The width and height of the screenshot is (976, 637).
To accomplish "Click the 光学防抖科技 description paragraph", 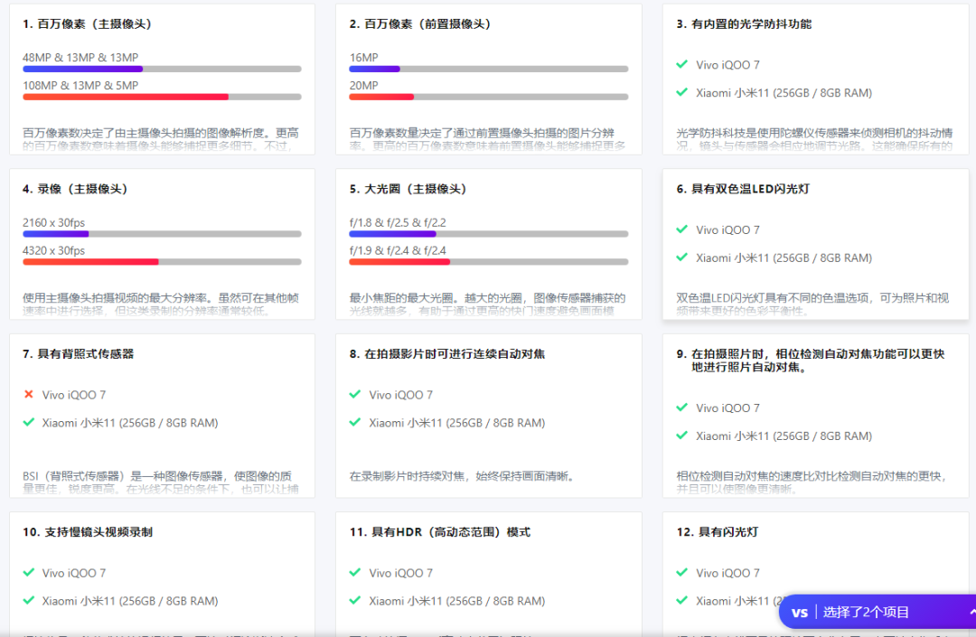I will 814,139.
